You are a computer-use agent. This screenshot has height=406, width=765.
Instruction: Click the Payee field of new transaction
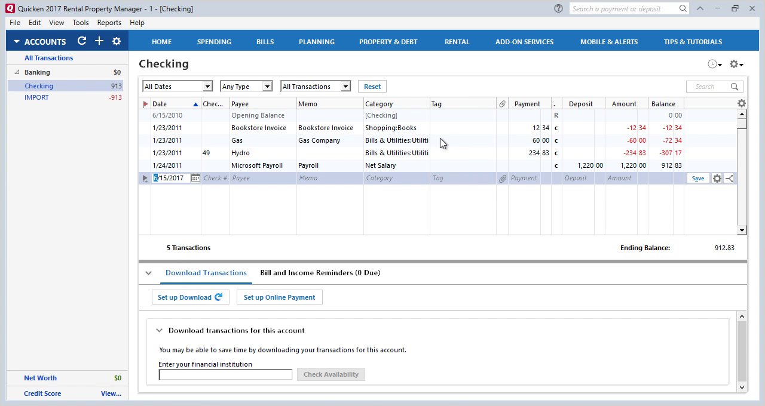point(263,178)
